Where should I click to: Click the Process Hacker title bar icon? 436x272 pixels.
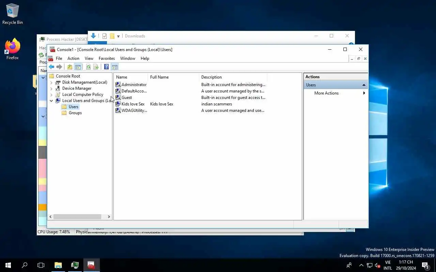(42, 39)
